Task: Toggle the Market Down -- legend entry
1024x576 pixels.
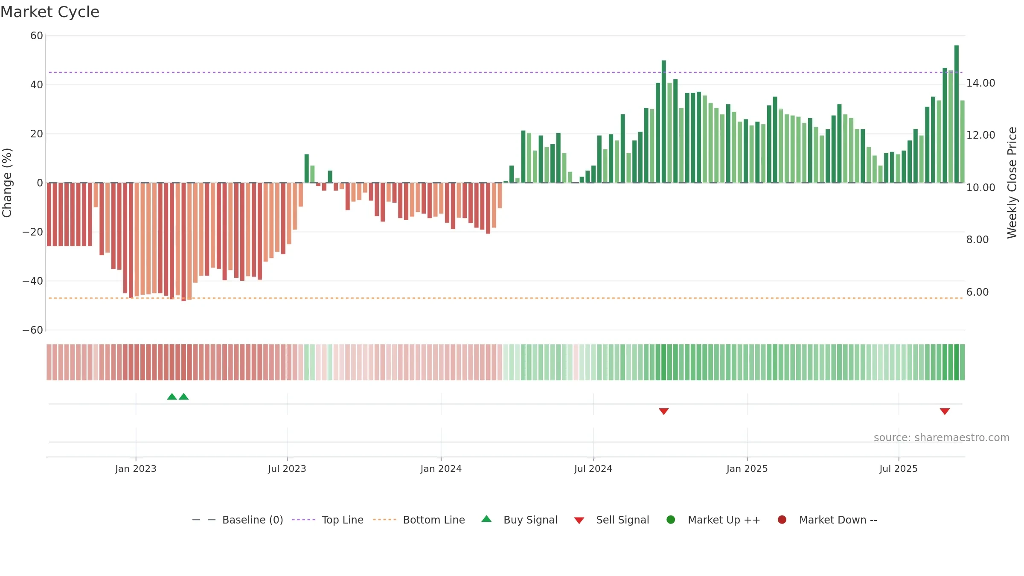Action: coord(827,520)
